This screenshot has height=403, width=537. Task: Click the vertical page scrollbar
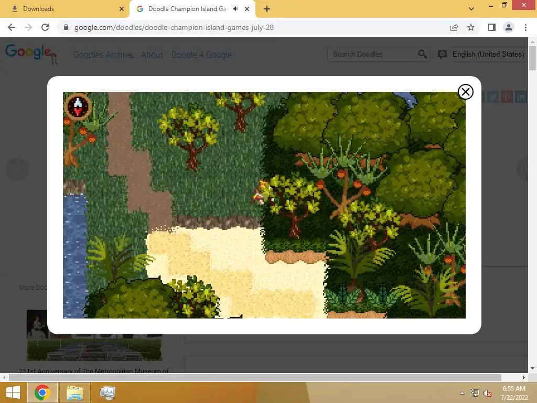point(532,58)
